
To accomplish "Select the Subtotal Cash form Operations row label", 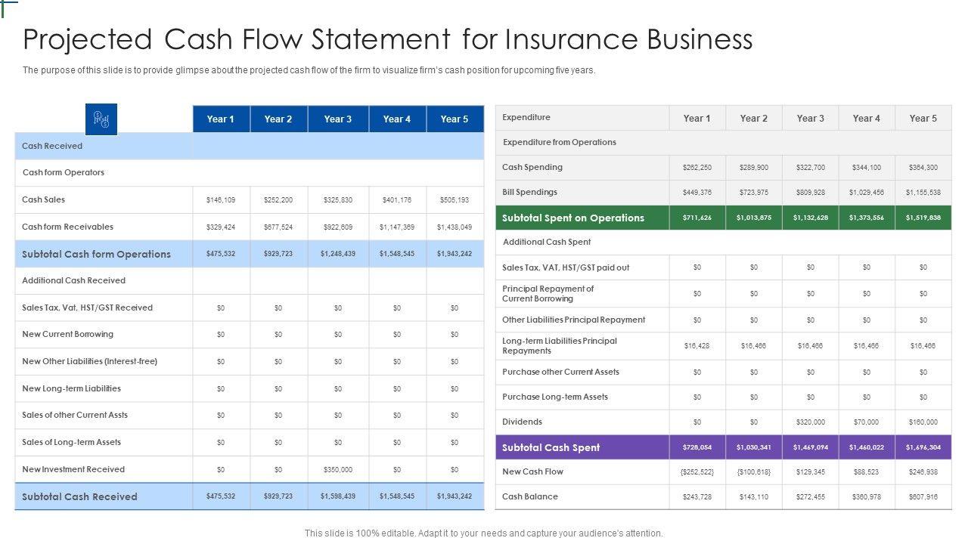I will (96, 254).
